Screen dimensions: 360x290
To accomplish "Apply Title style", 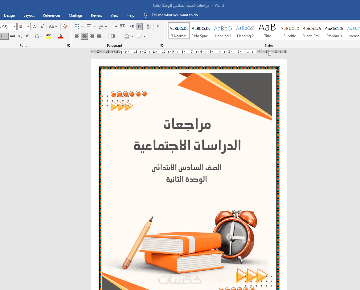I will click(x=268, y=31).
